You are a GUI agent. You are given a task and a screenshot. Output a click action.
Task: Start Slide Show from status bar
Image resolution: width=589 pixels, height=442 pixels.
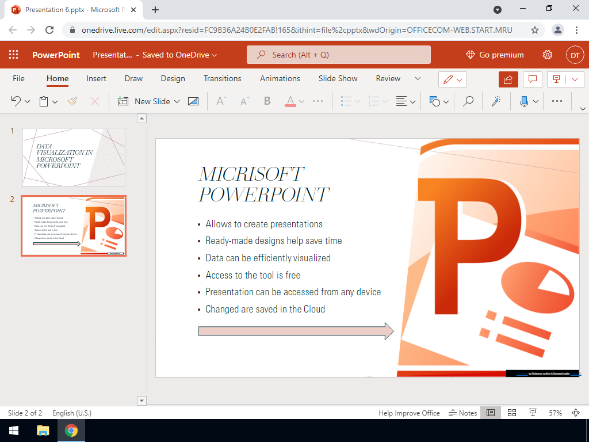coord(533,413)
